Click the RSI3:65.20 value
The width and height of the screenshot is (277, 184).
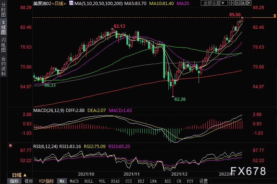pyautogui.click(x=119, y=146)
